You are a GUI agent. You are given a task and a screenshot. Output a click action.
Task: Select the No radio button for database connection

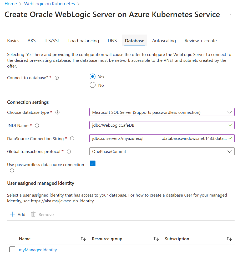click(92, 85)
